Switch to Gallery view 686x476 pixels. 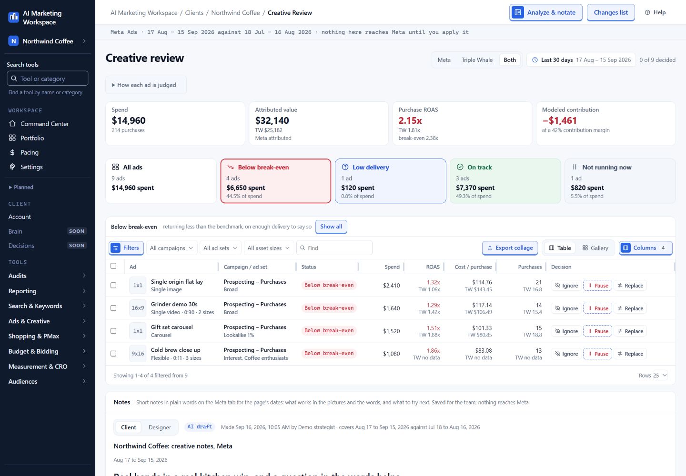pos(595,248)
